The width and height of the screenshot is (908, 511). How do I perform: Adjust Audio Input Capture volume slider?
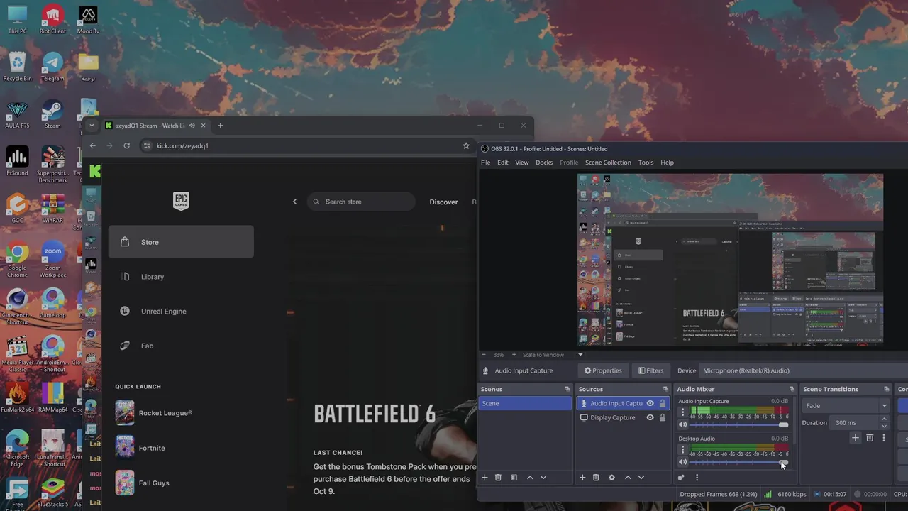click(738, 424)
